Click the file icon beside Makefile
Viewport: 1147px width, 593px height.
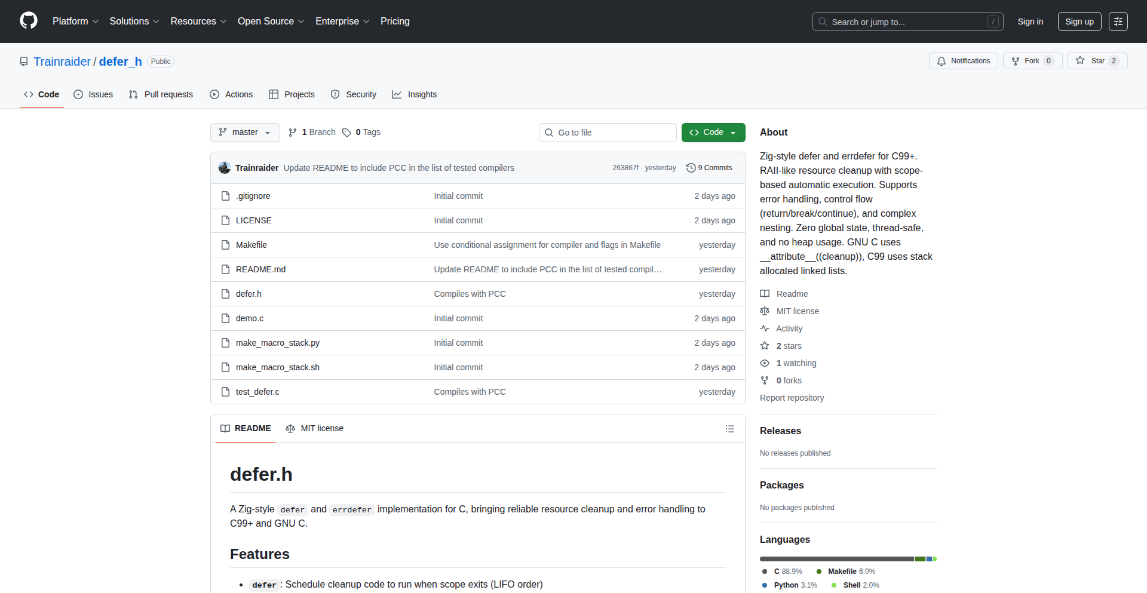click(225, 245)
